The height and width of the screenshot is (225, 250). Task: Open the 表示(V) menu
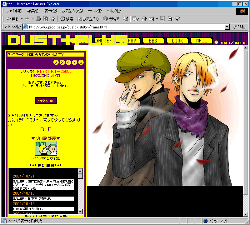(51, 11)
